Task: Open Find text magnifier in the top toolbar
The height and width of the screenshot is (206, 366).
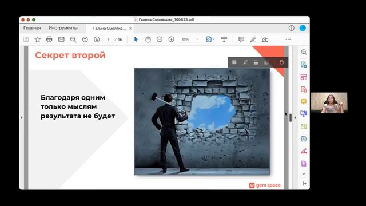Action: [x=73, y=39]
